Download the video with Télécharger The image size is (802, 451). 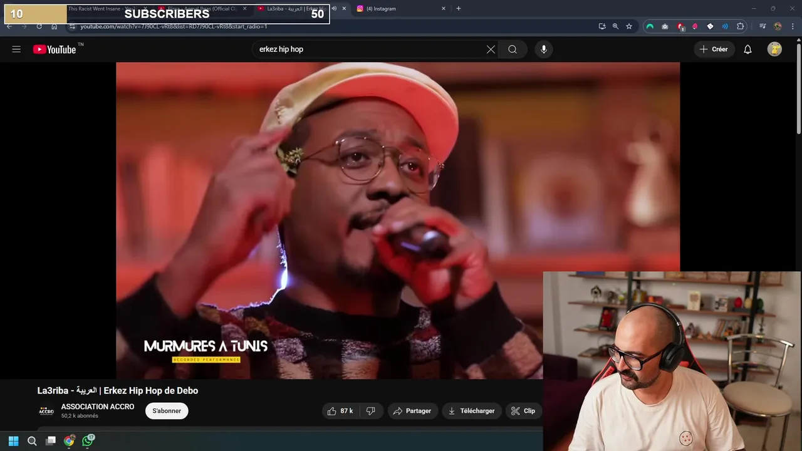(472, 411)
